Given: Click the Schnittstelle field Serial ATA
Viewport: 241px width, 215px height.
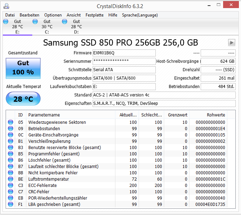Looking at the screenshot, I should (124, 70).
